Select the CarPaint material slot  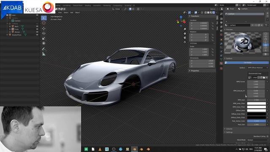click(x=244, y=14)
